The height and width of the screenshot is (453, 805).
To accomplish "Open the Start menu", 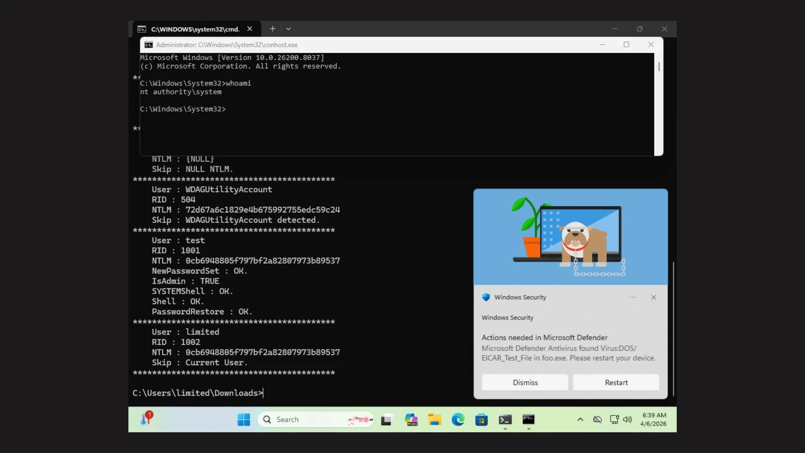I will [244, 419].
